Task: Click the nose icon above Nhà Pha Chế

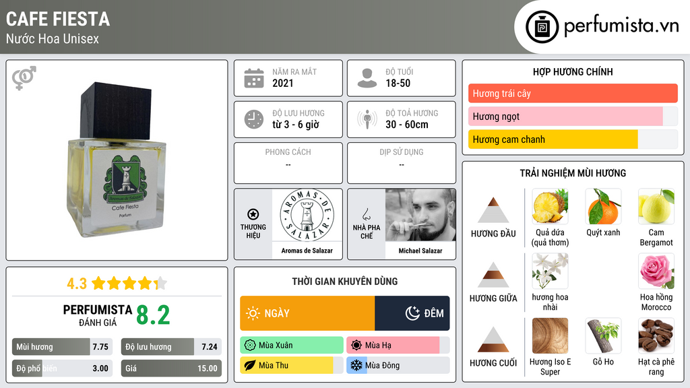Action: click(x=366, y=214)
